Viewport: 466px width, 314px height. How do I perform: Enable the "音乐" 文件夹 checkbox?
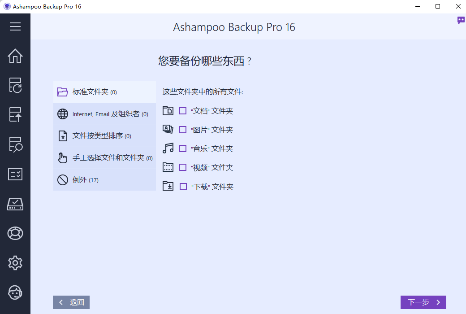pos(183,148)
